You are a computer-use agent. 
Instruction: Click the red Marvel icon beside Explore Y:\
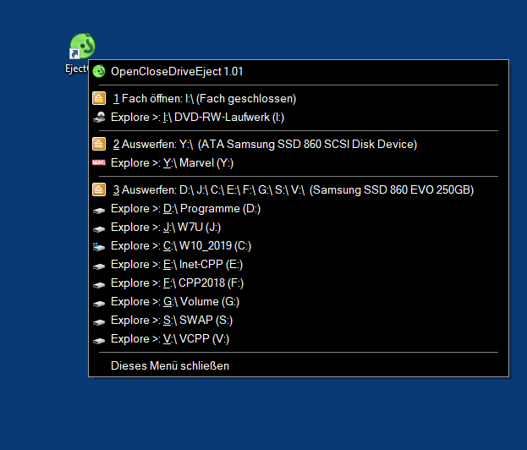pos(99,162)
